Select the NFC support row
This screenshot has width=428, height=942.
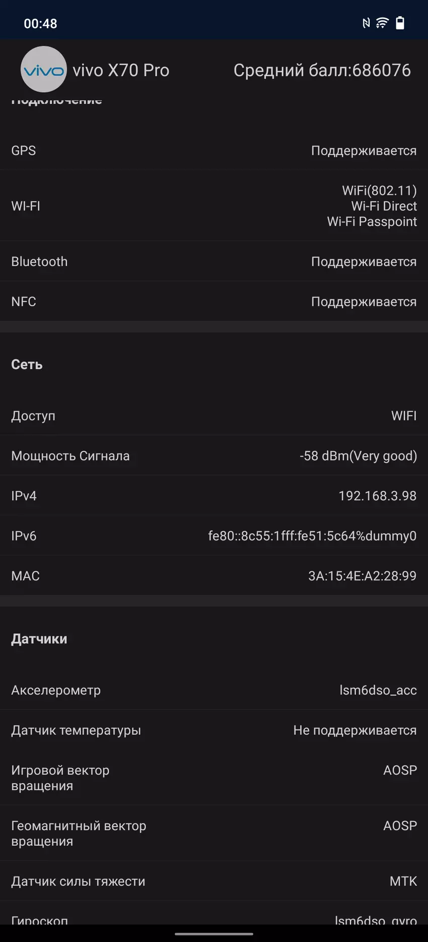click(214, 302)
